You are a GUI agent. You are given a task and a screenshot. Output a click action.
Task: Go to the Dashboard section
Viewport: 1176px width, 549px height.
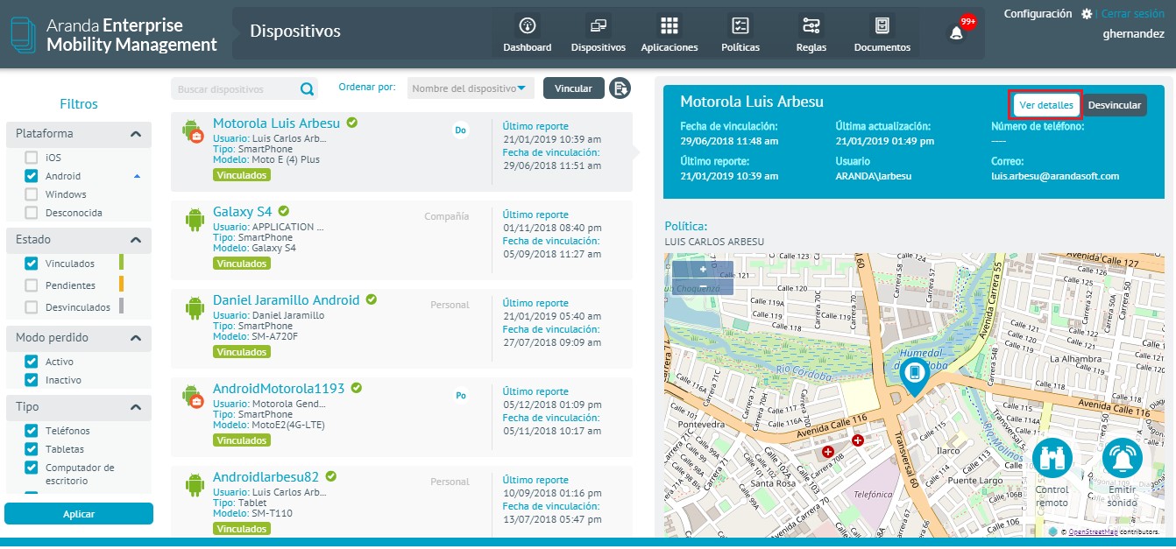(528, 34)
